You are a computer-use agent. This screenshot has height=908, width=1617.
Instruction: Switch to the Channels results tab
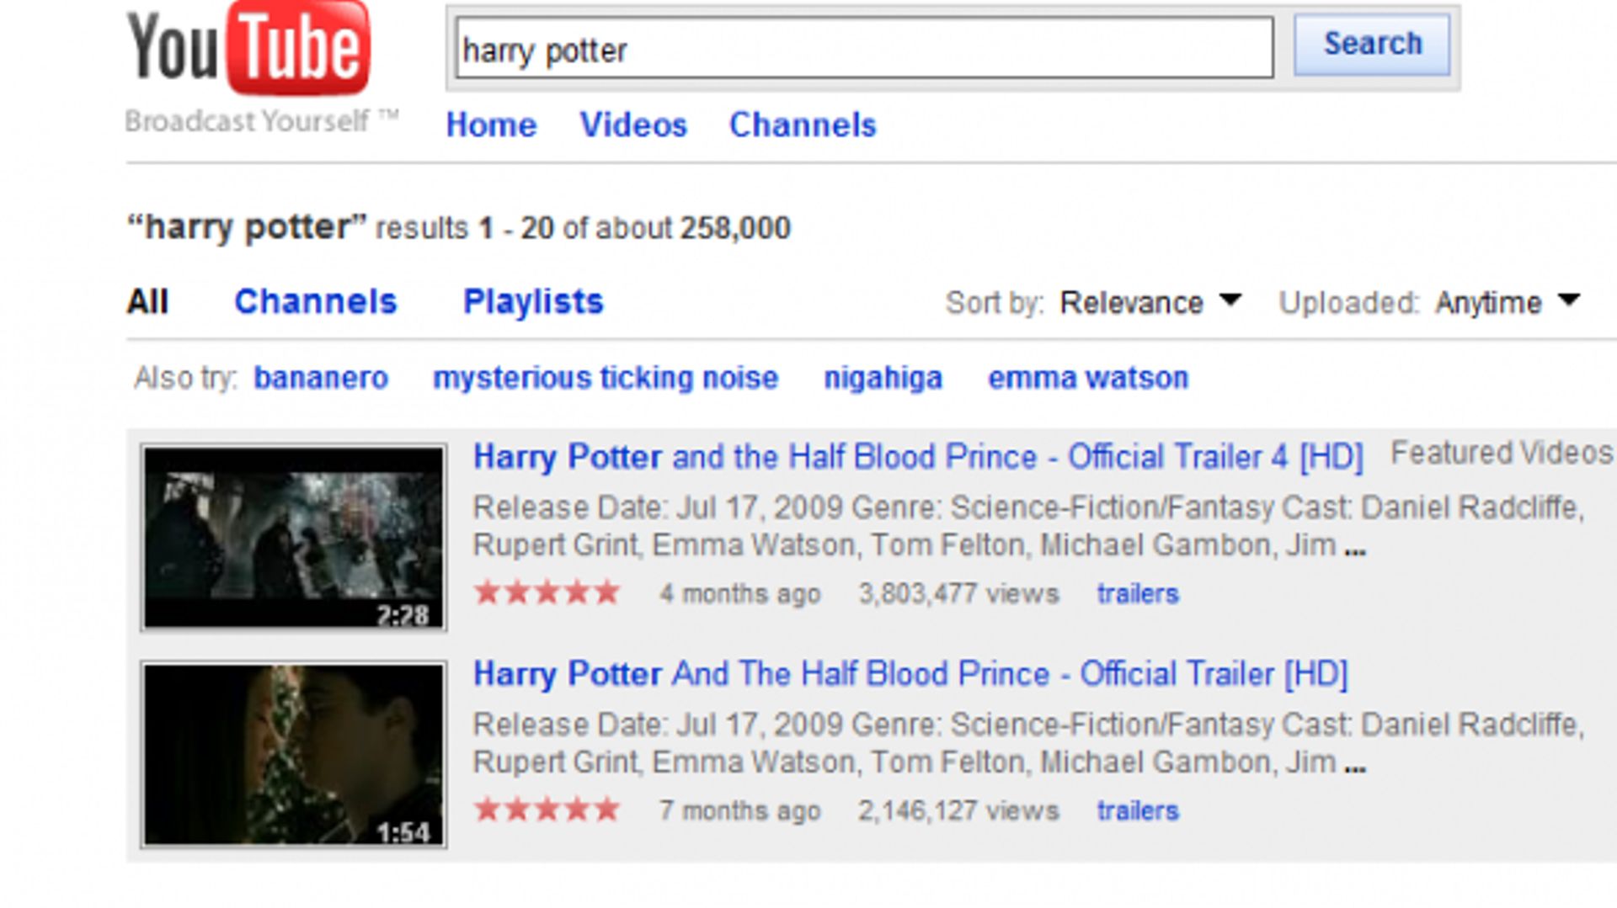pos(315,302)
